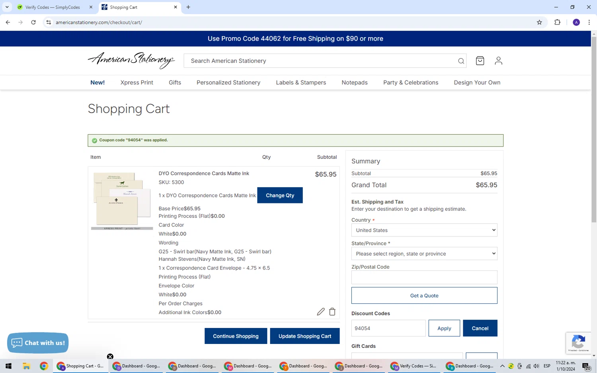Expand the Country dropdown

coord(424,230)
